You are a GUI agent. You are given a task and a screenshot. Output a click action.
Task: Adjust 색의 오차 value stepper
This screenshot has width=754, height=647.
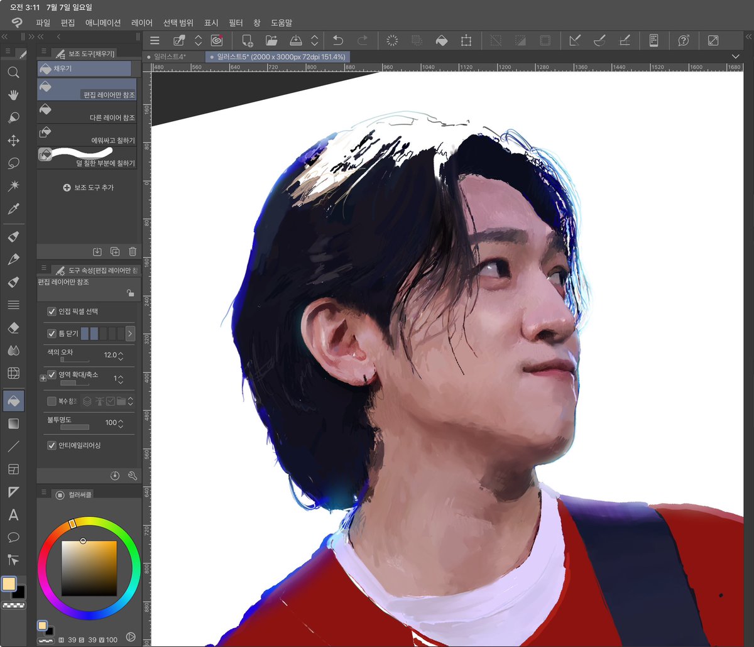121,355
